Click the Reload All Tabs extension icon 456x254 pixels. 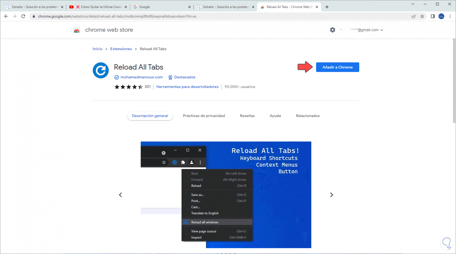pyautogui.click(x=101, y=70)
